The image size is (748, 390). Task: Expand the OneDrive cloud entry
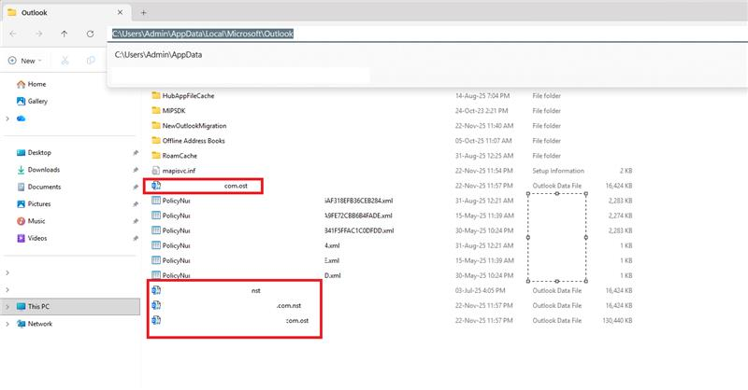7,118
